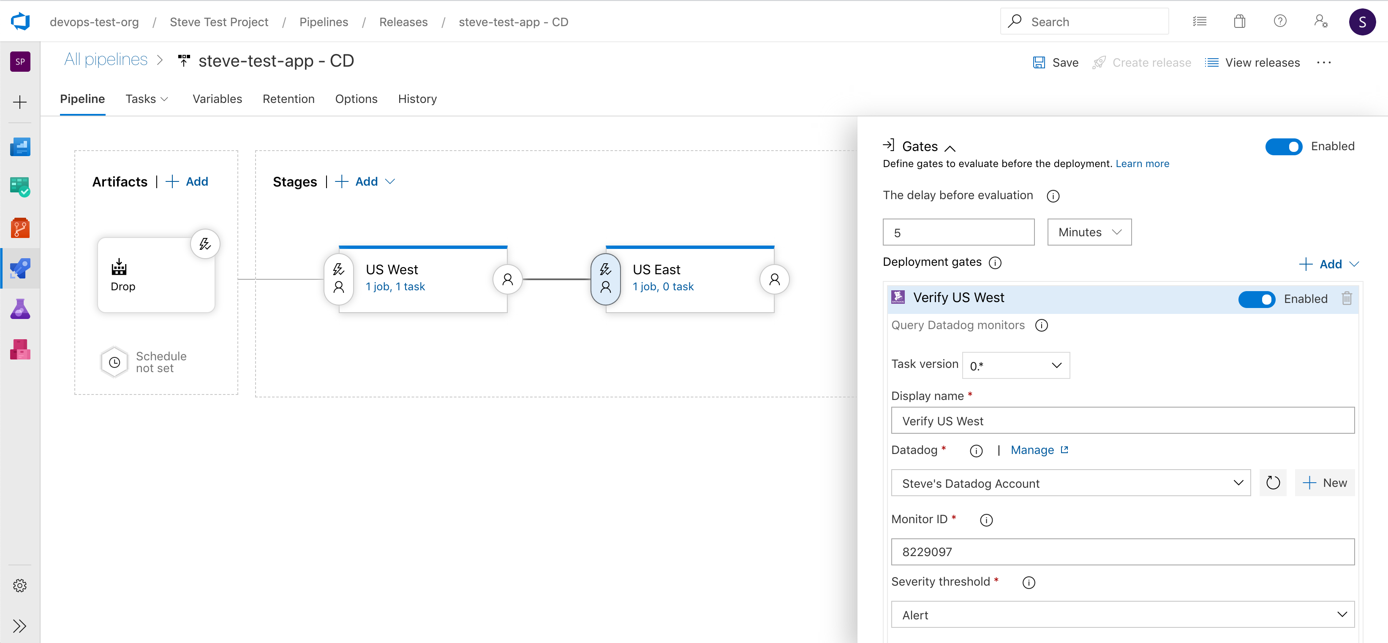Open the Severity threshold dropdown showing Alert
This screenshot has height=643, width=1388.
pyautogui.click(x=1123, y=614)
